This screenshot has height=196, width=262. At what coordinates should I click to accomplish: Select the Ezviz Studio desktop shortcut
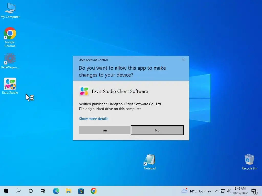[x=10, y=86]
